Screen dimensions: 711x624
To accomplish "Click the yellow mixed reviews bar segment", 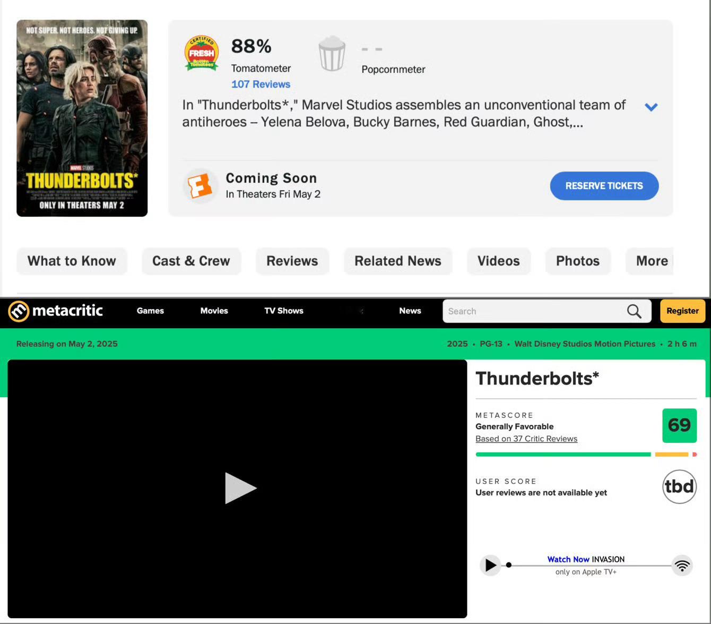I will 672,455.
